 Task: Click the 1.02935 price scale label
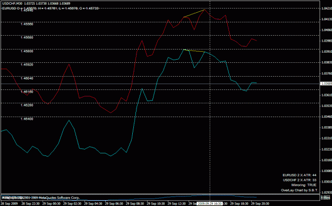pos(327,192)
